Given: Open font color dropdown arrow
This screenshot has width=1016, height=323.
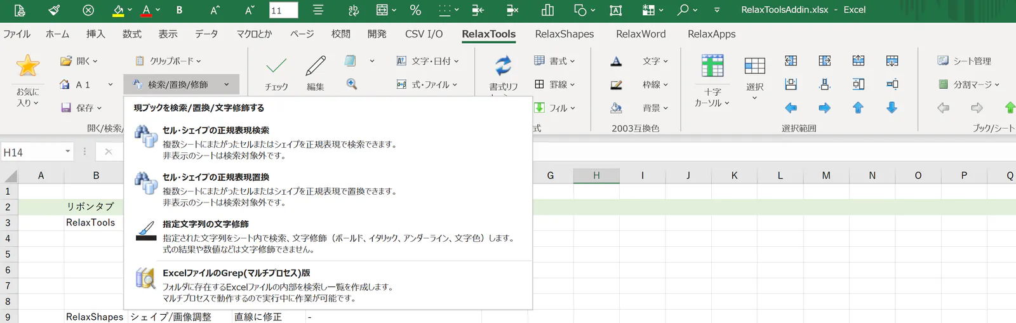Looking at the screenshot, I should pyautogui.click(x=158, y=10).
